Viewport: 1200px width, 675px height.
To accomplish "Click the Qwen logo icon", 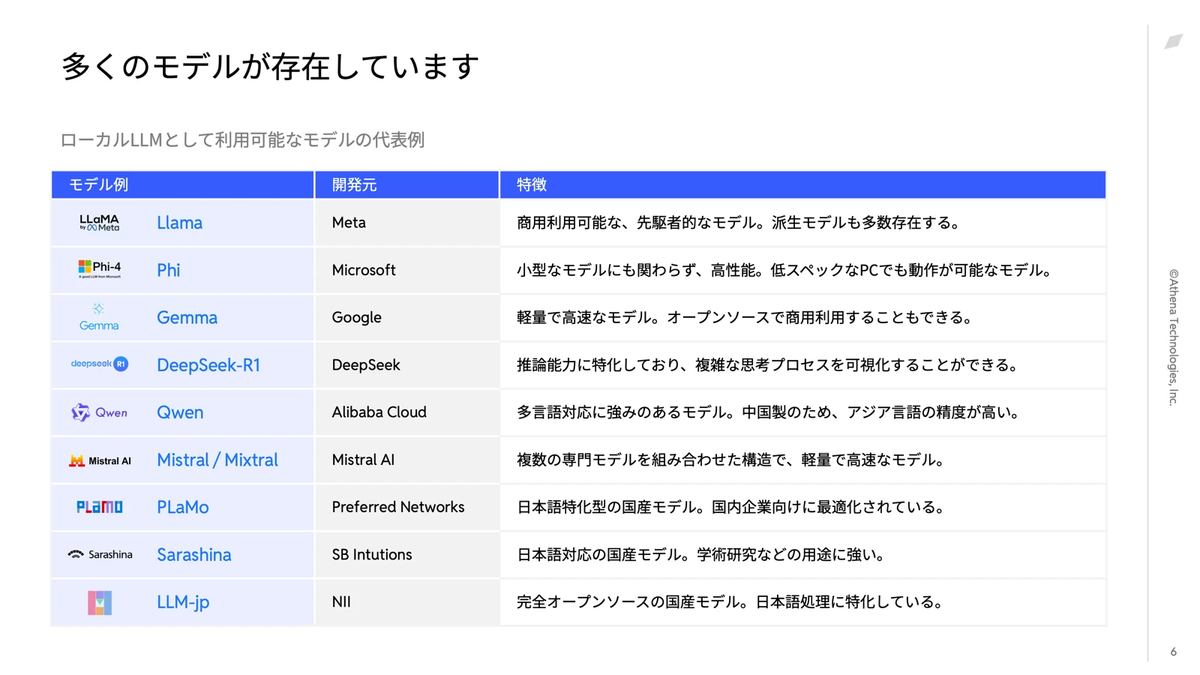I will (81, 412).
